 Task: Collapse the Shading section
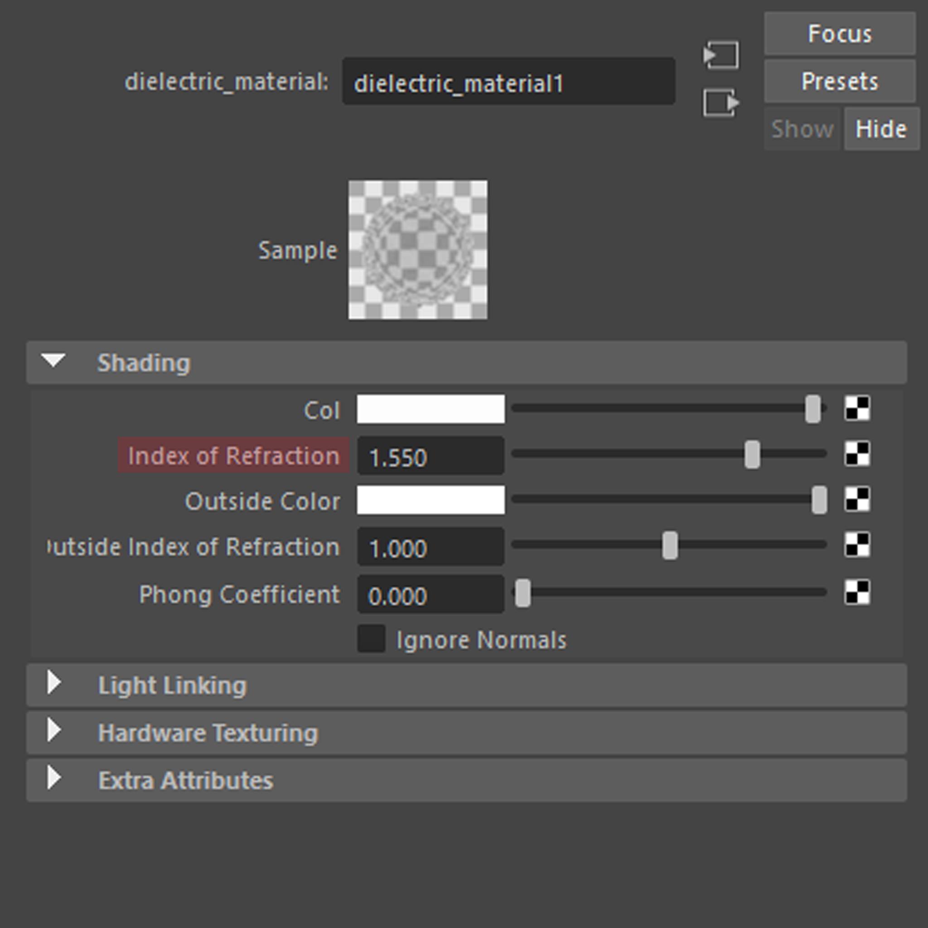54,362
